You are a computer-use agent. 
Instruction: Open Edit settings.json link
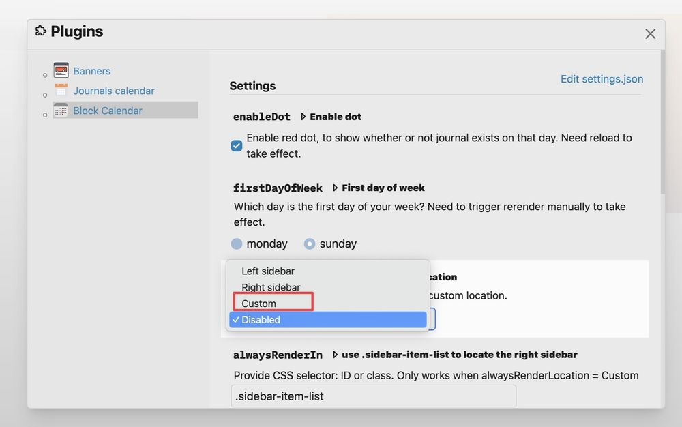(x=602, y=79)
